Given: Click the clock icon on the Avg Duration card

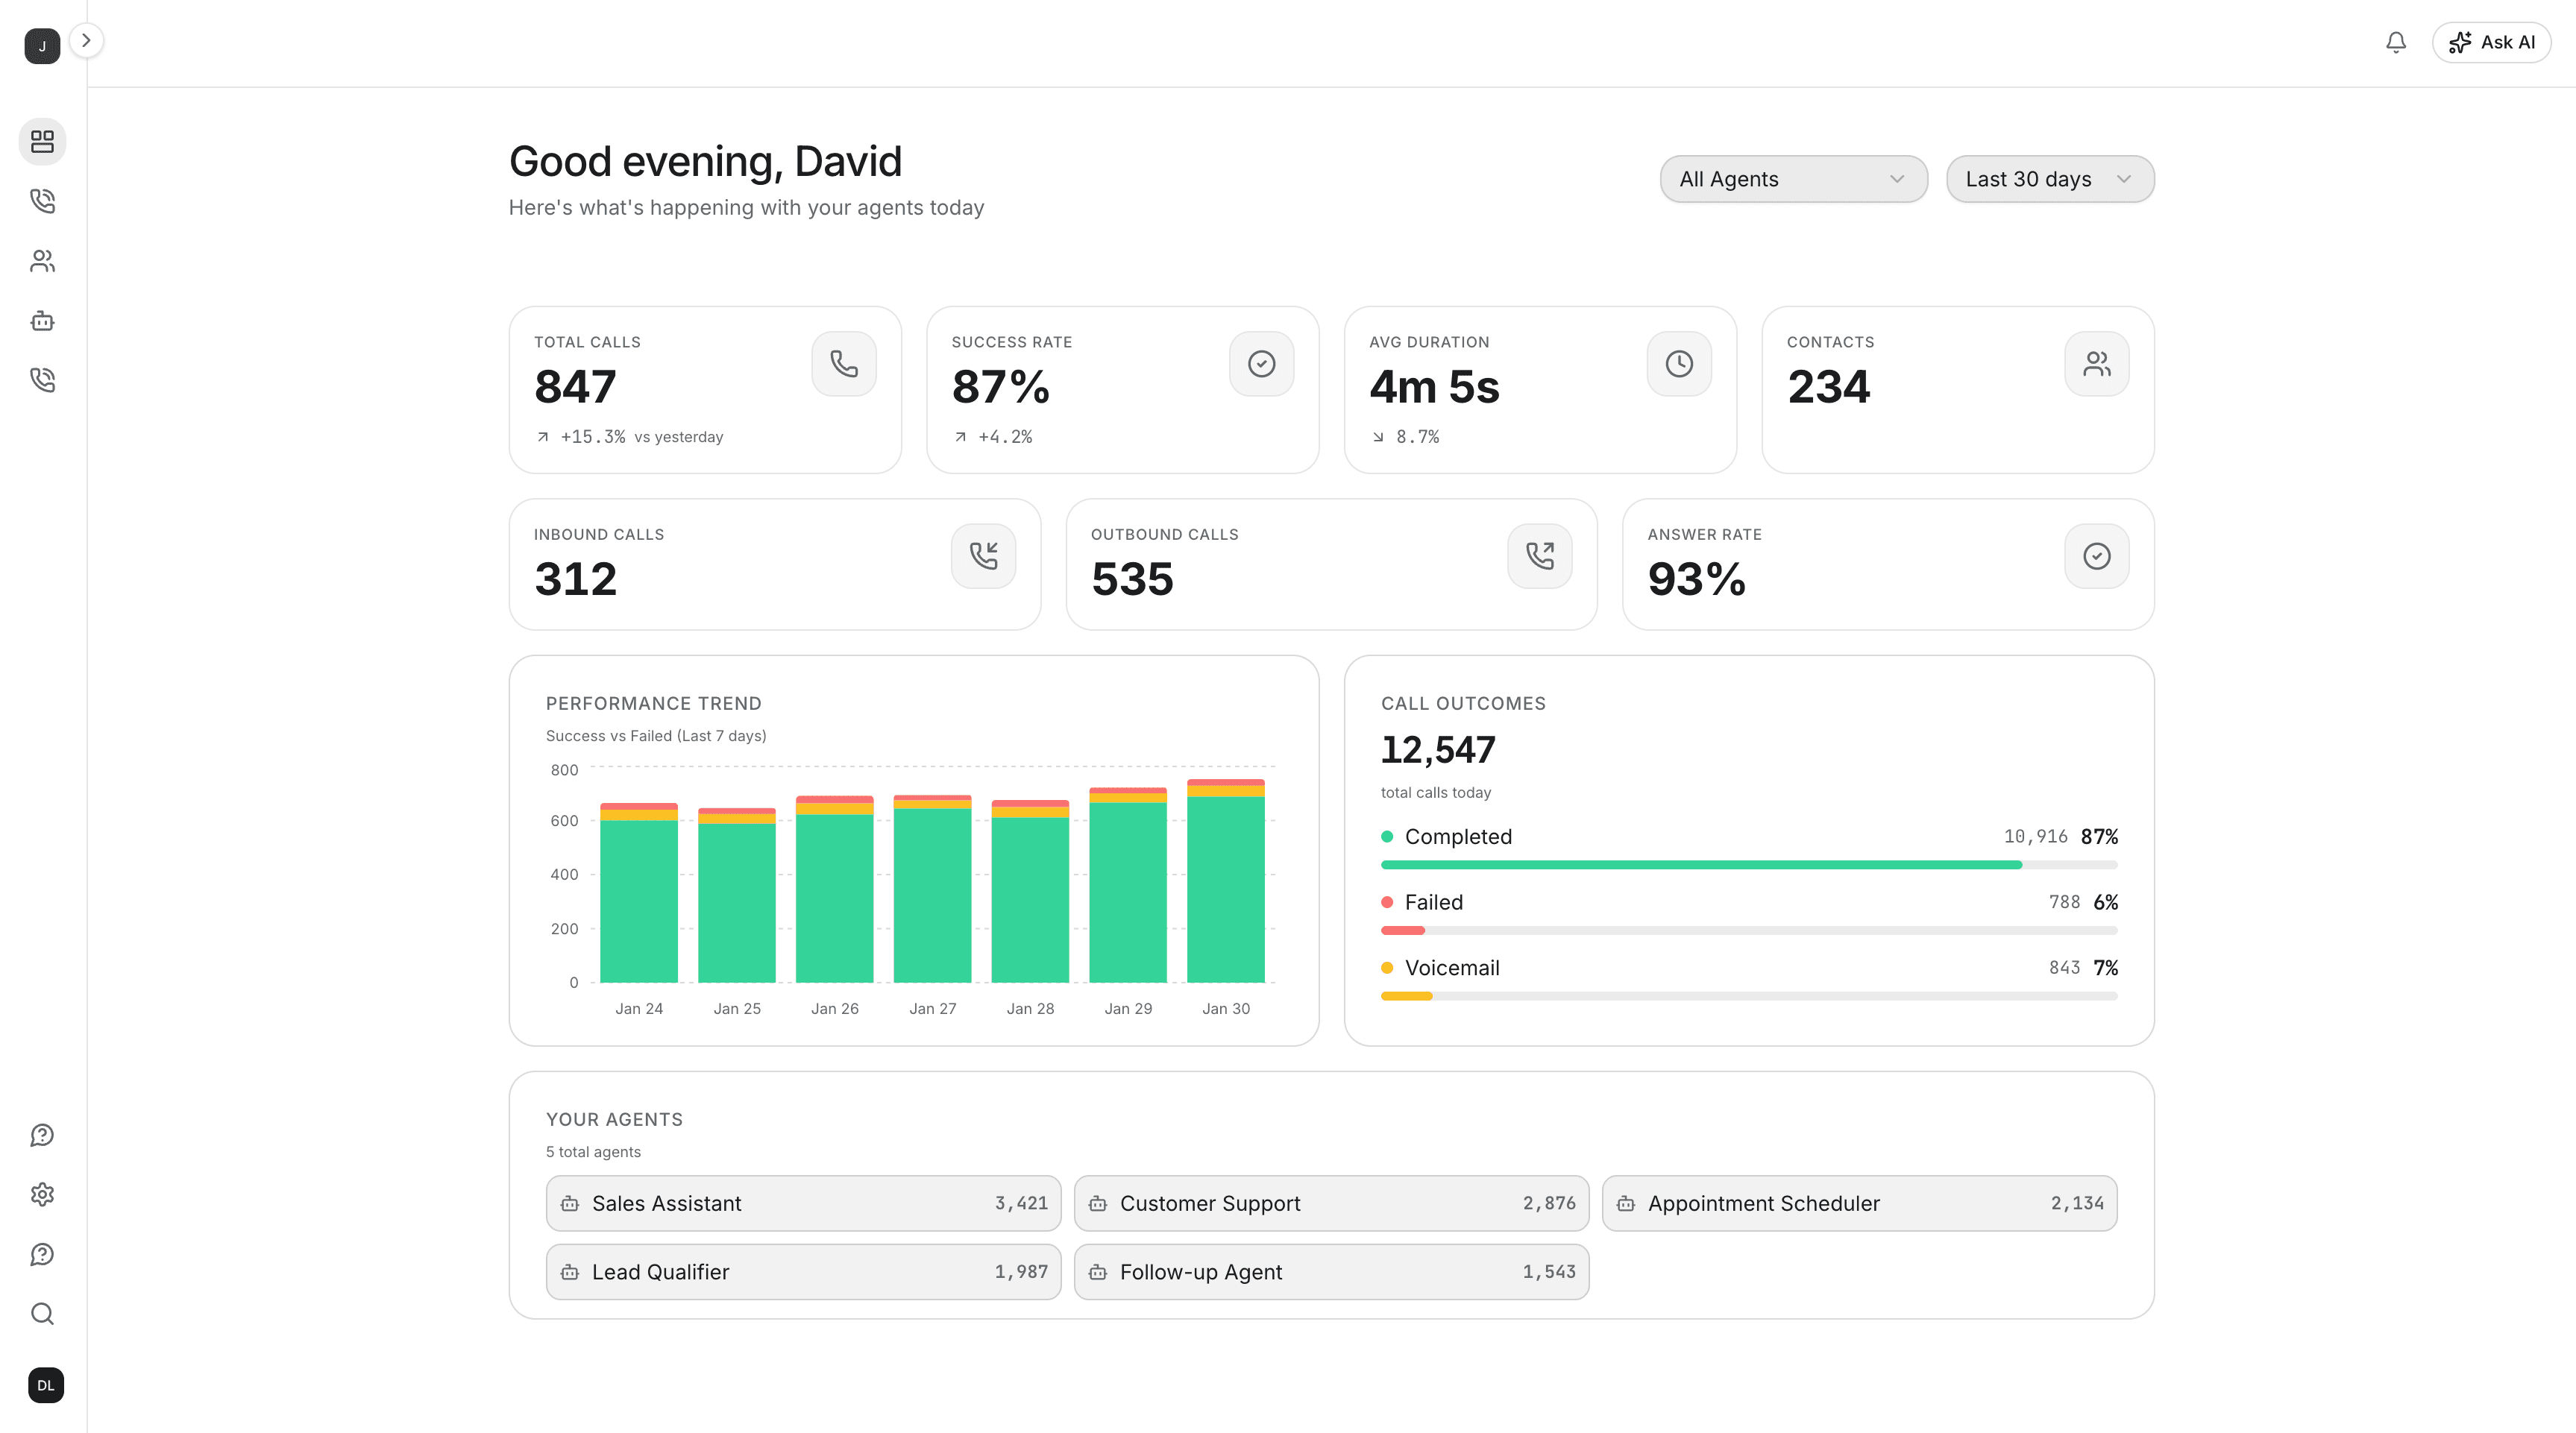Looking at the screenshot, I should click(1678, 363).
